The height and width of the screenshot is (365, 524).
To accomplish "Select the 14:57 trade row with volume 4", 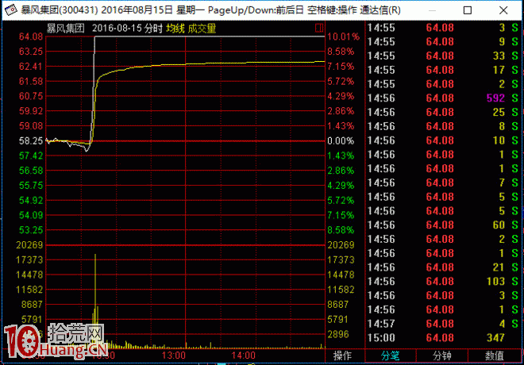I will [x=443, y=324].
